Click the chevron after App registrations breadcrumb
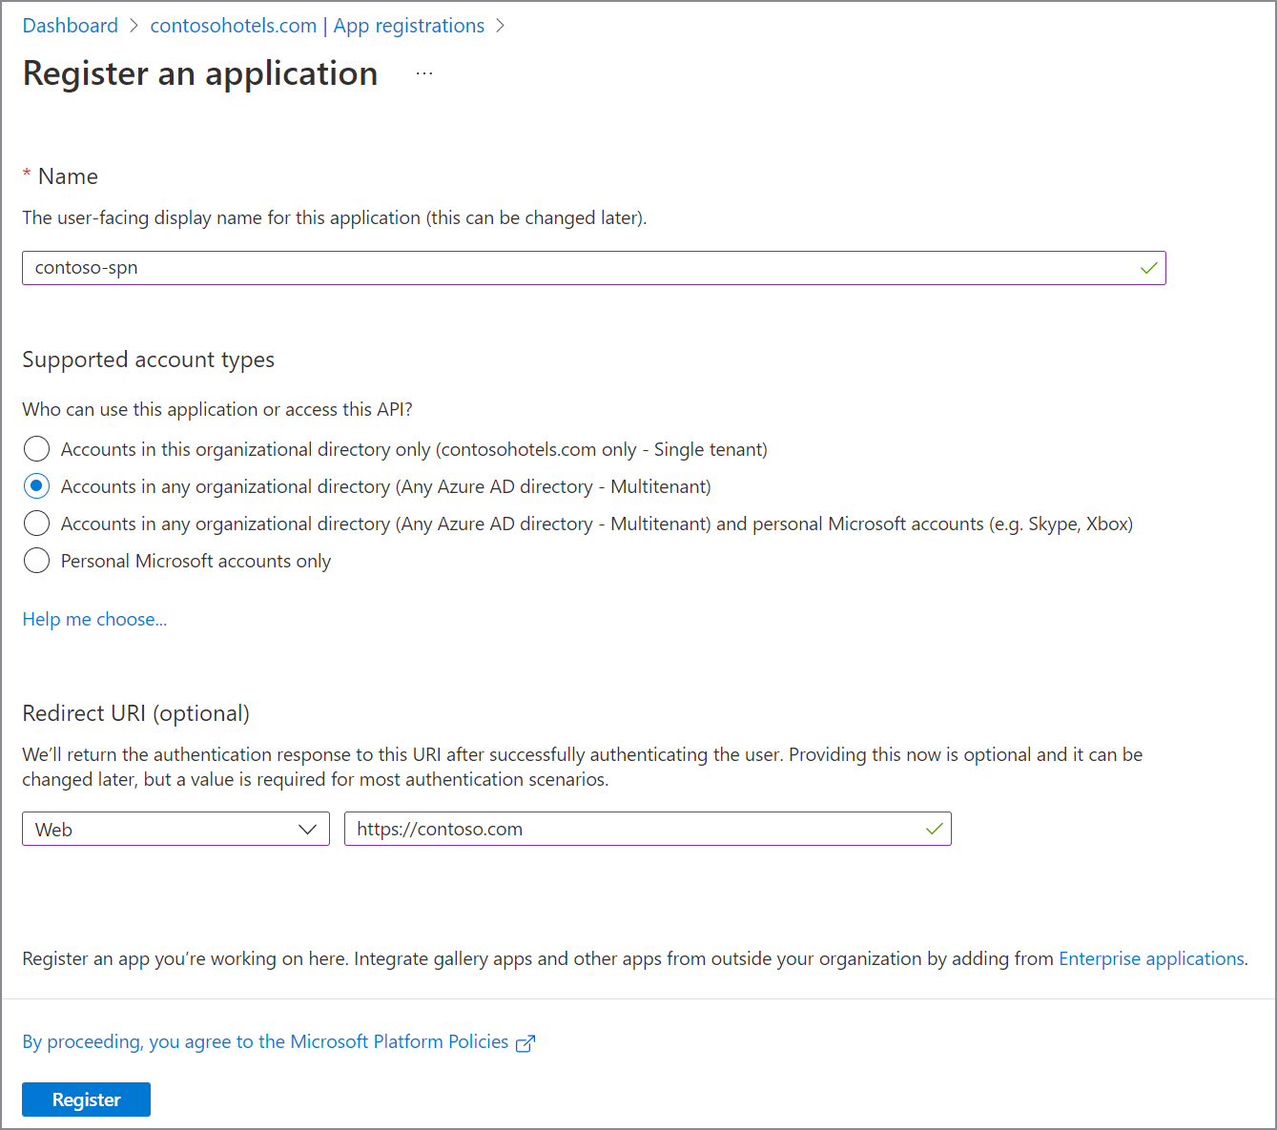The image size is (1277, 1130). (500, 26)
